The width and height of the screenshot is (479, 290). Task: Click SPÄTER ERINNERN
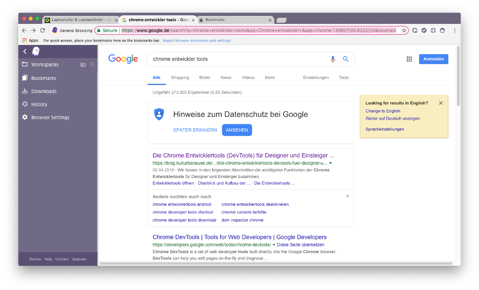pos(195,130)
